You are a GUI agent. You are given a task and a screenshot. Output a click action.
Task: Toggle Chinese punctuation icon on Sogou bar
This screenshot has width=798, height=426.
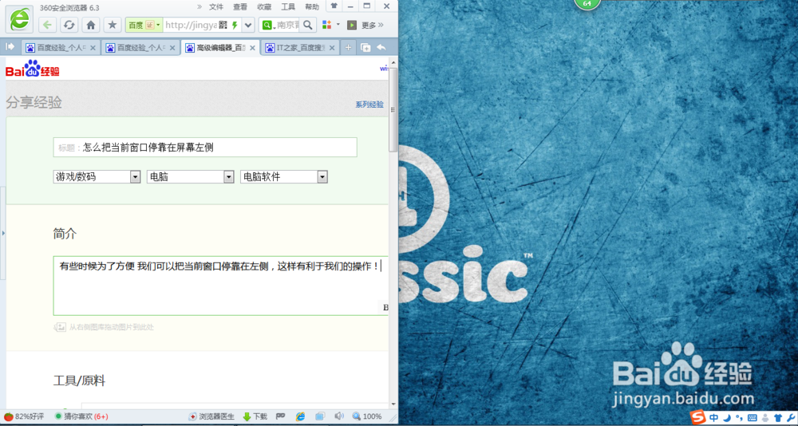[x=739, y=418]
